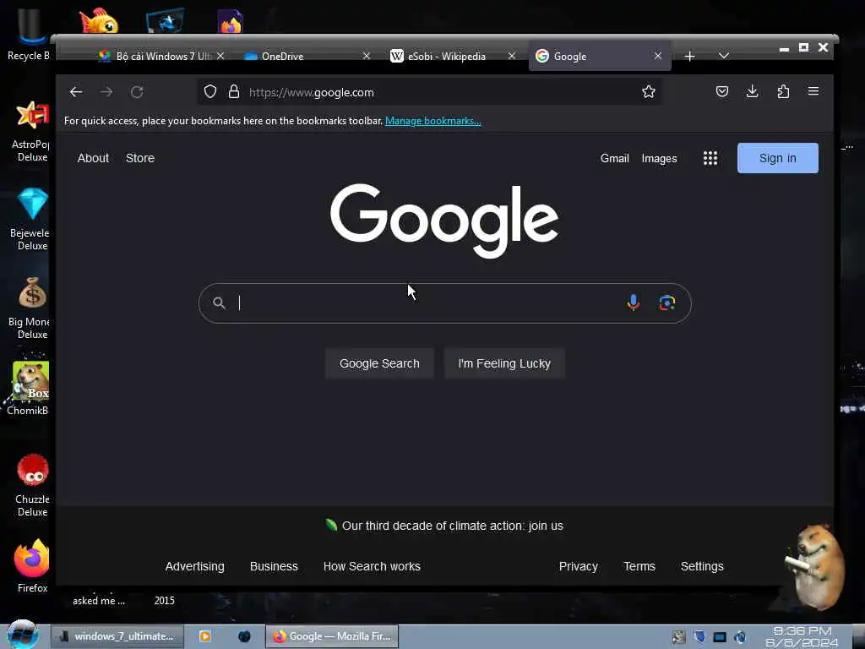Image resolution: width=865 pixels, height=649 pixels.
Task: Open the Google apps grid icon
Action: coord(710,158)
